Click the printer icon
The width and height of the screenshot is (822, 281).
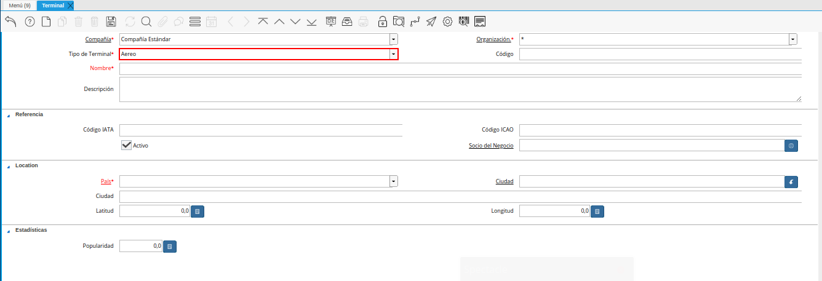pos(364,22)
